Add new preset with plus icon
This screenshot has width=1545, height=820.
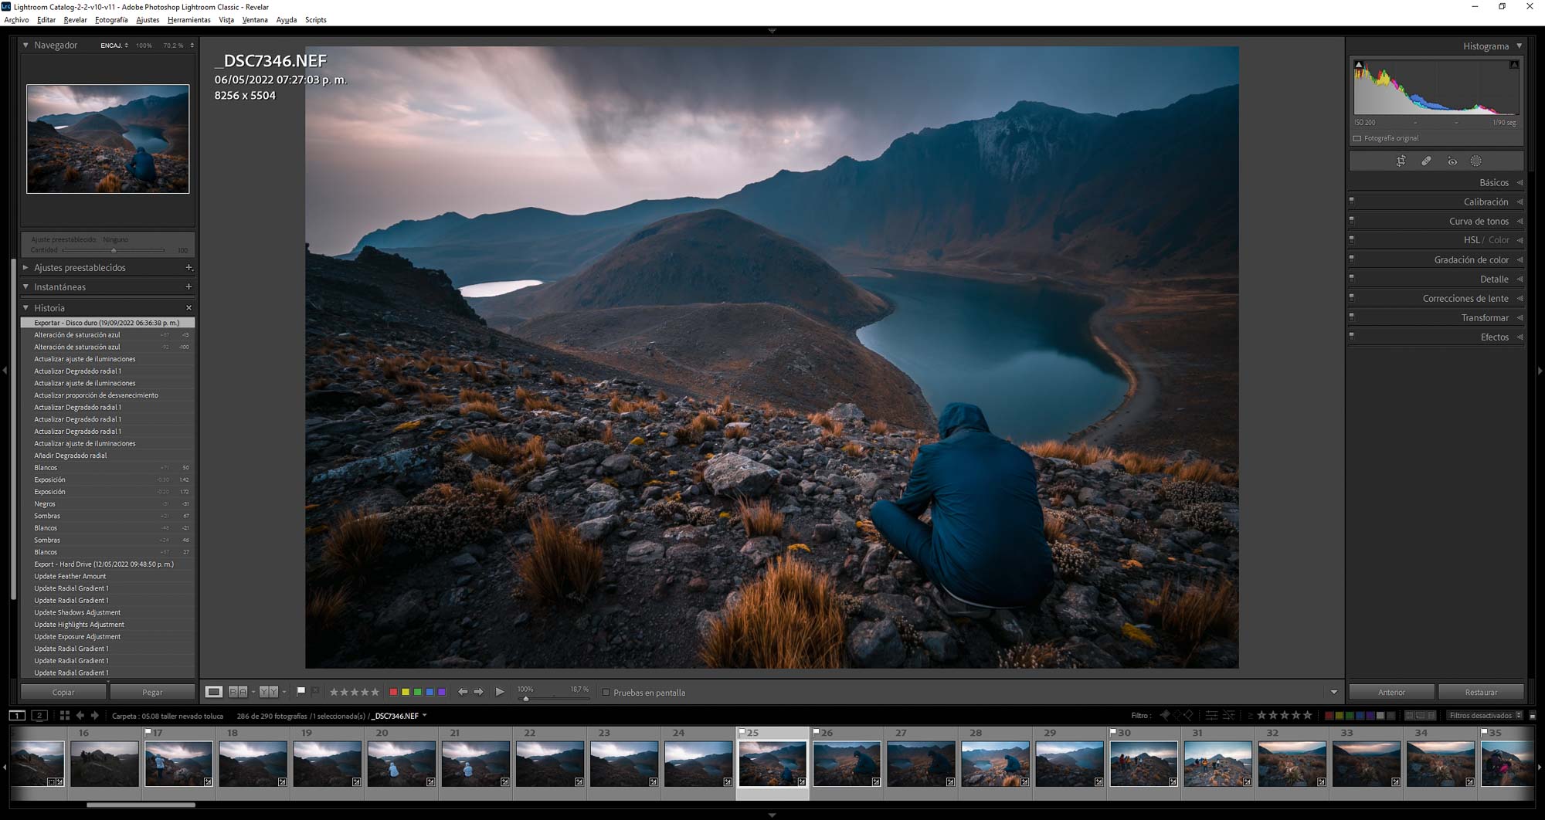click(x=188, y=268)
